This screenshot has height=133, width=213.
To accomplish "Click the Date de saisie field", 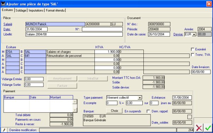I will tap(159, 34).
